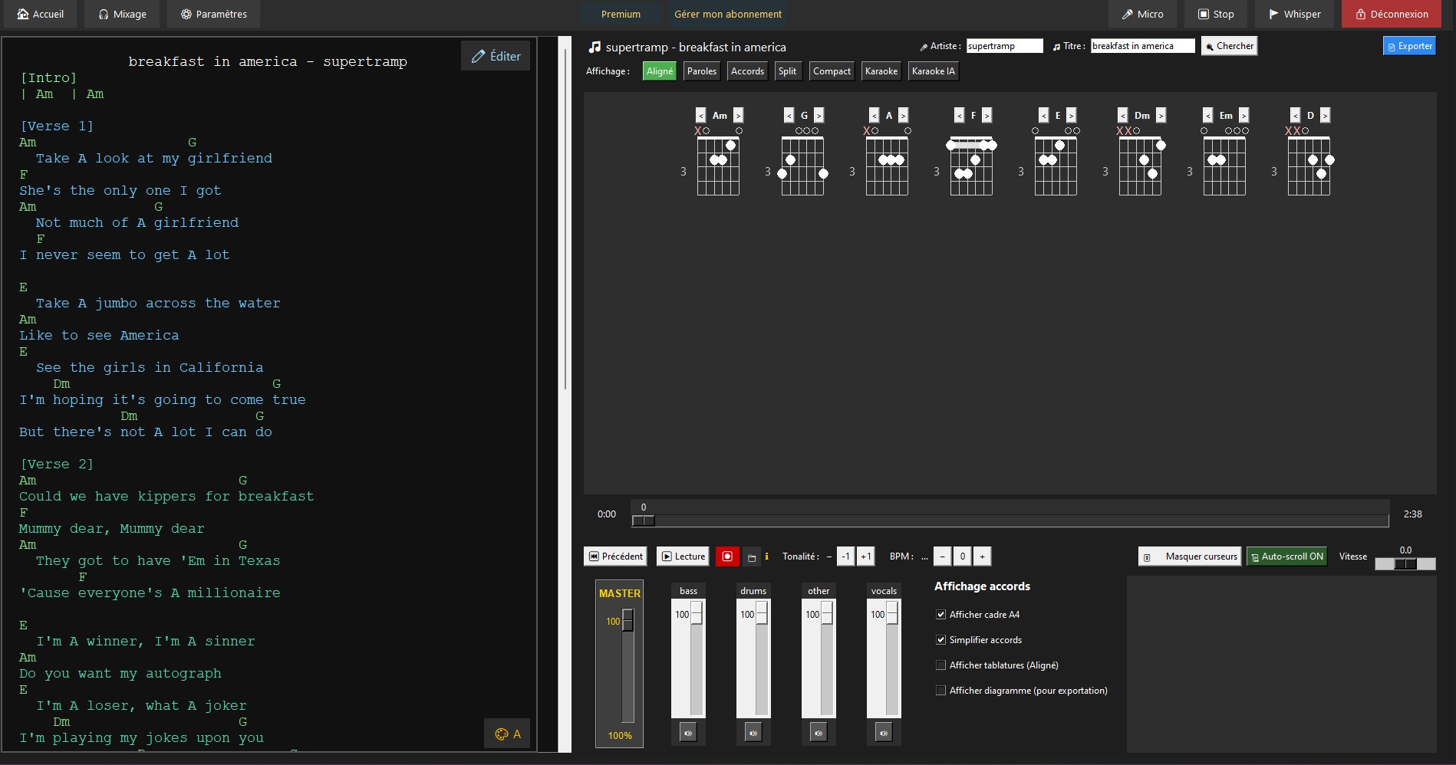The image size is (1456, 765).
Task: Launch Whisper transcription
Action: 1294,14
